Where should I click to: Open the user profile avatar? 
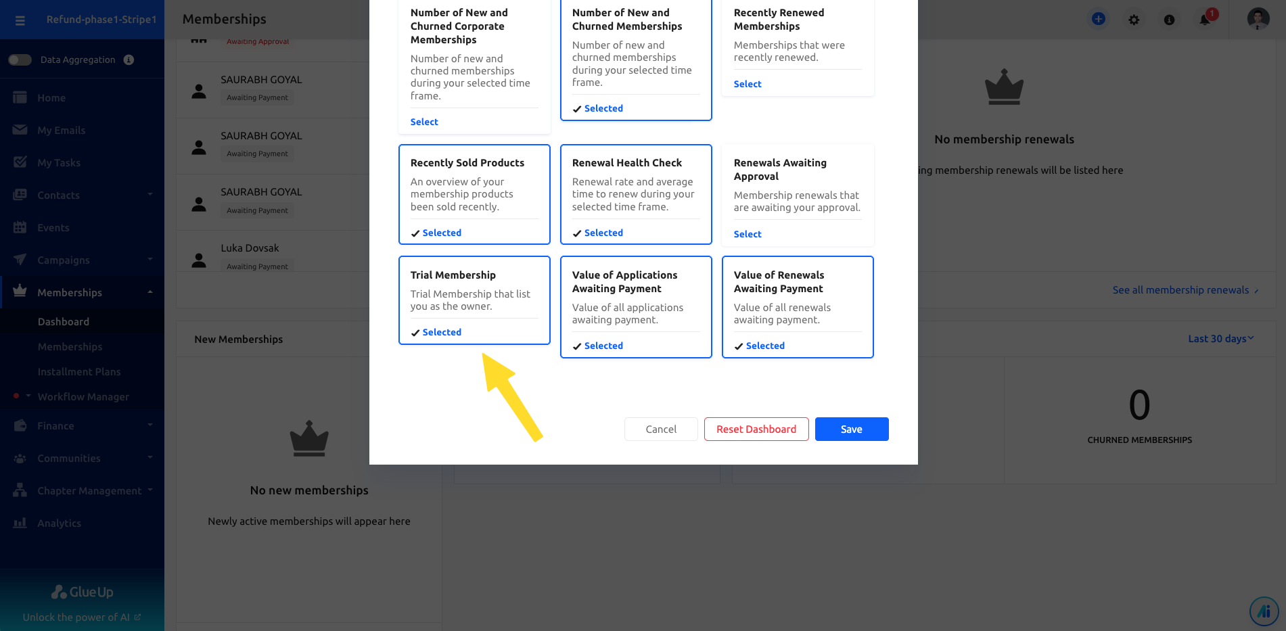(x=1258, y=19)
